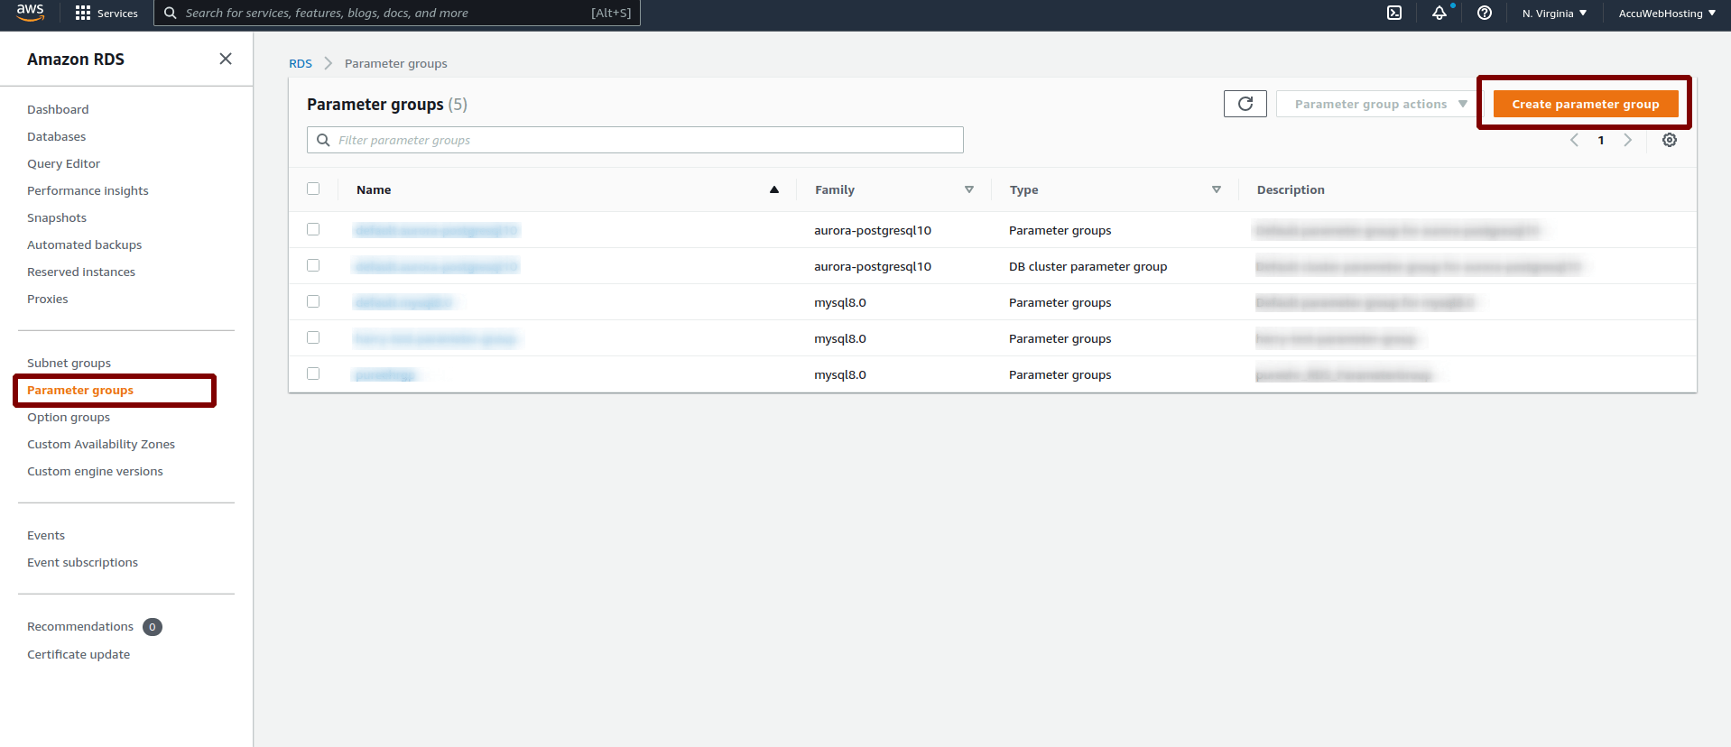1731x747 pixels.
Task: Click the Filter parameter groups field
Action: click(x=635, y=140)
